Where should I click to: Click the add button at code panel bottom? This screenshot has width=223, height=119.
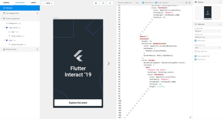click(x=190, y=117)
